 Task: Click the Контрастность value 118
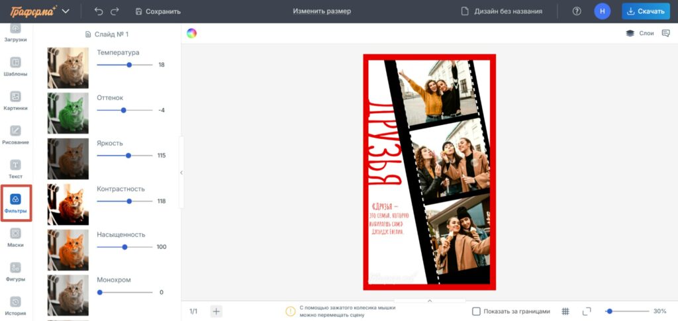coord(162,201)
